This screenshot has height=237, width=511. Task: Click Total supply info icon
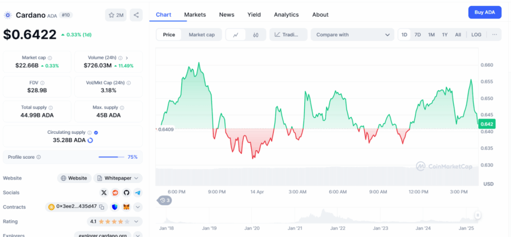(x=51, y=108)
